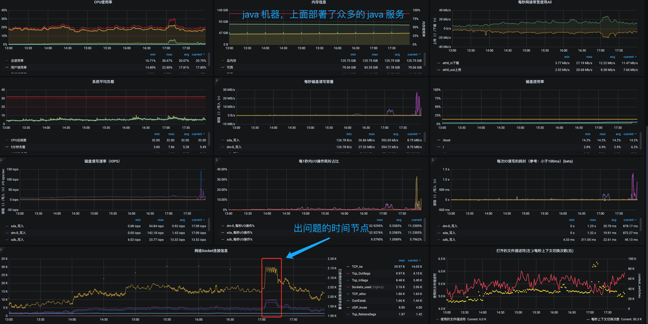This screenshot has height=324, width=648.
Task: Toggle the sdb_写入 series in IOPS legend
Action: coord(17,240)
